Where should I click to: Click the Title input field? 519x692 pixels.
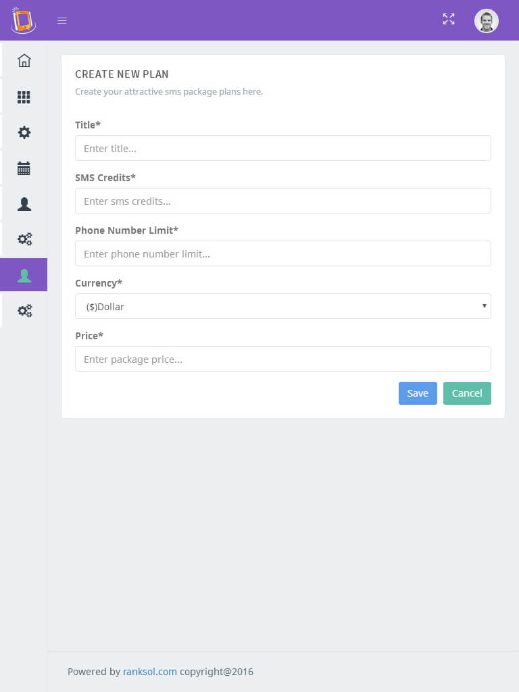point(282,148)
